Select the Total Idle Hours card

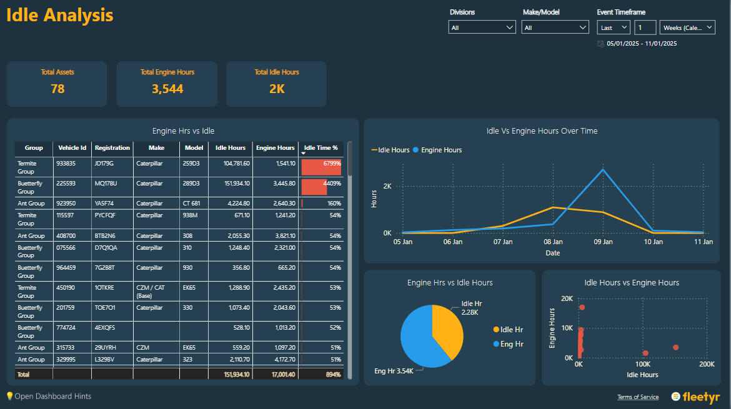point(276,83)
